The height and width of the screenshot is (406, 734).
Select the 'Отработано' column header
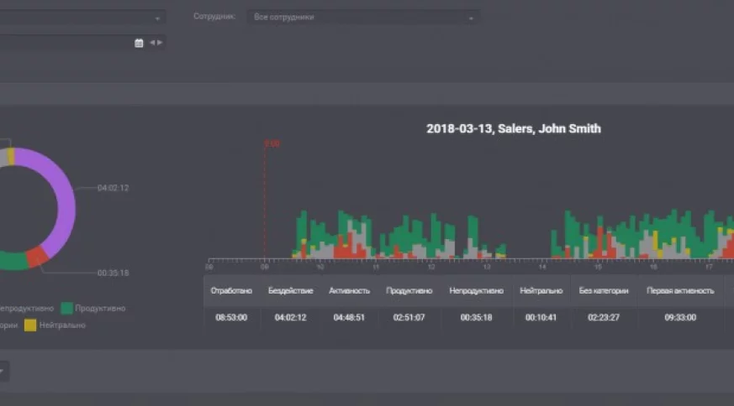pyautogui.click(x=231, y=291)
